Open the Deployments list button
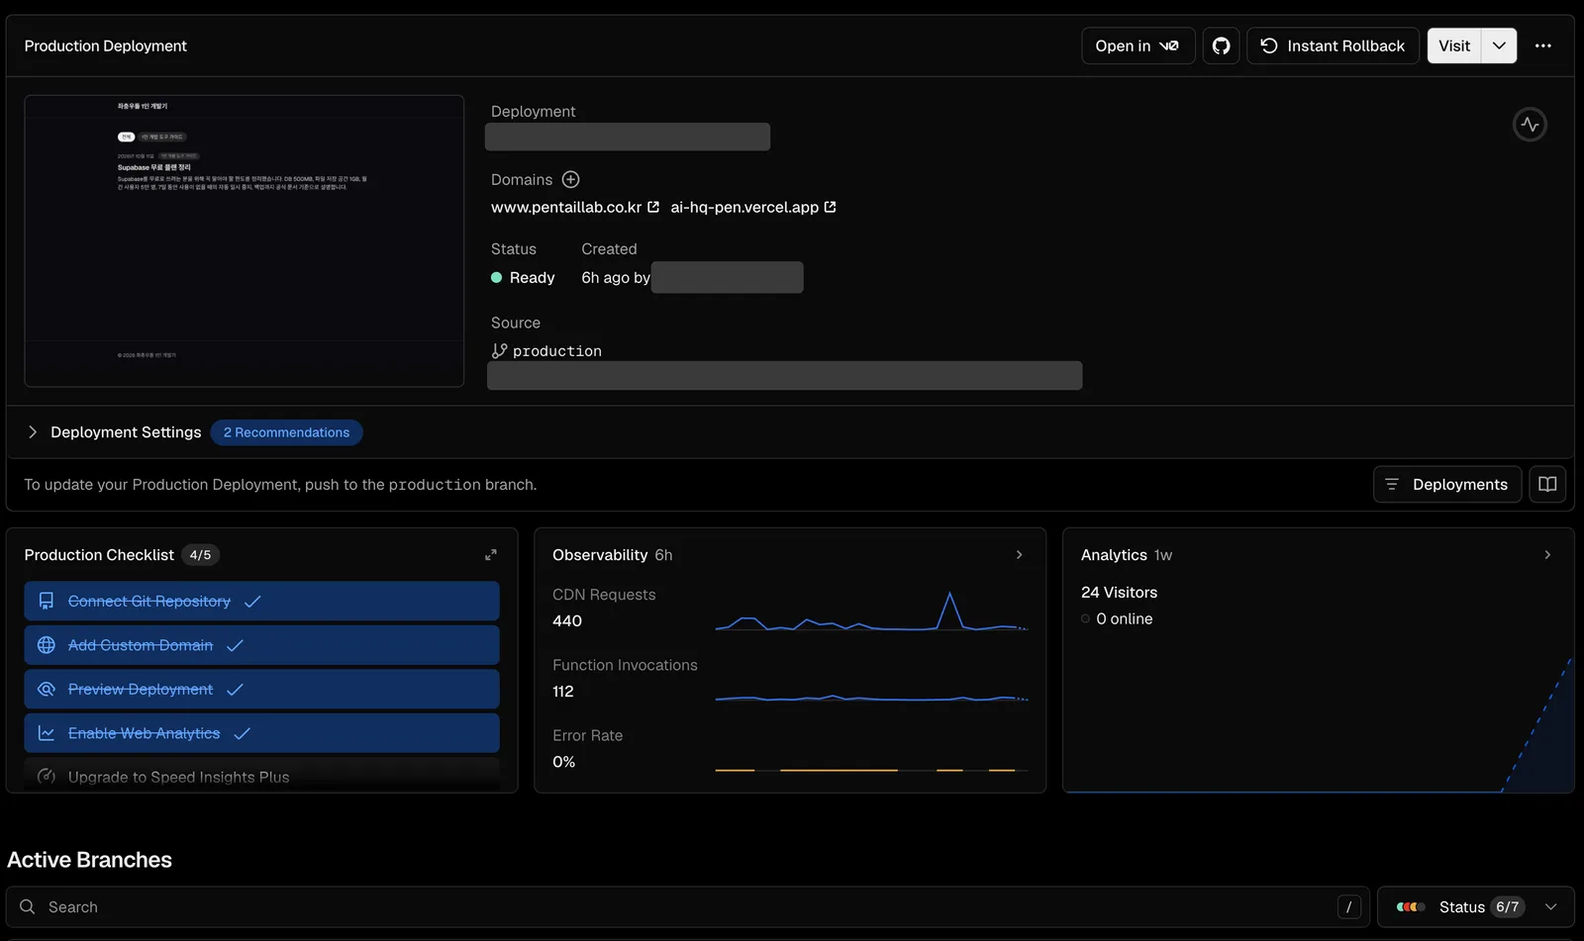 tap(1447, 484)
